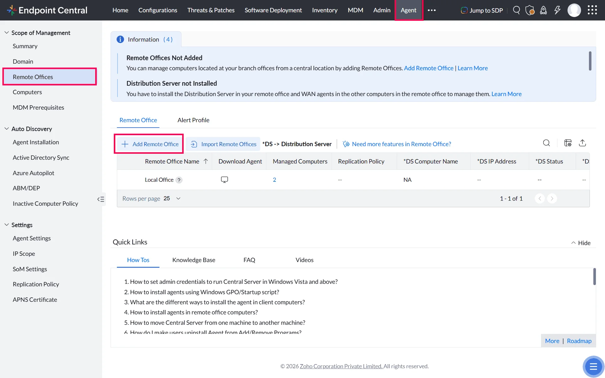Open Zoho Corporation Private Limited link
Image resolution: width=605 pixels, height=378 pixels.
point(341,366)
